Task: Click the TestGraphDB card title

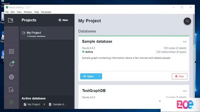Action: 94,91
